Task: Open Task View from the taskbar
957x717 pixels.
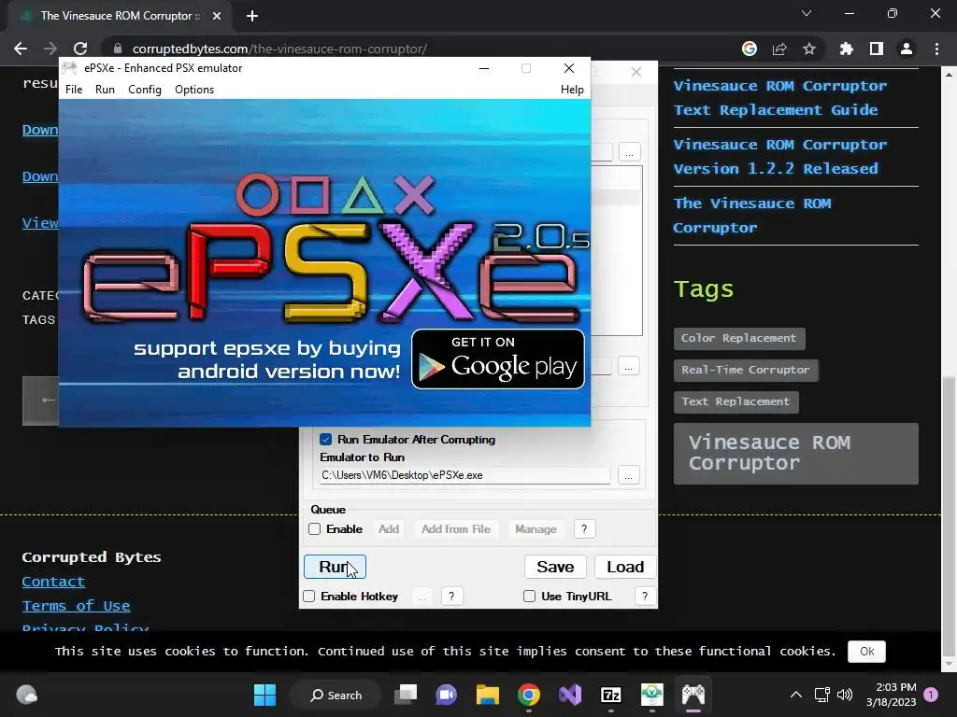Action: click(406, 695)
